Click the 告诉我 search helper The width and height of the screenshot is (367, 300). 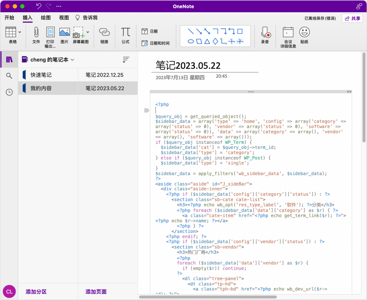[x=86, y=18]
